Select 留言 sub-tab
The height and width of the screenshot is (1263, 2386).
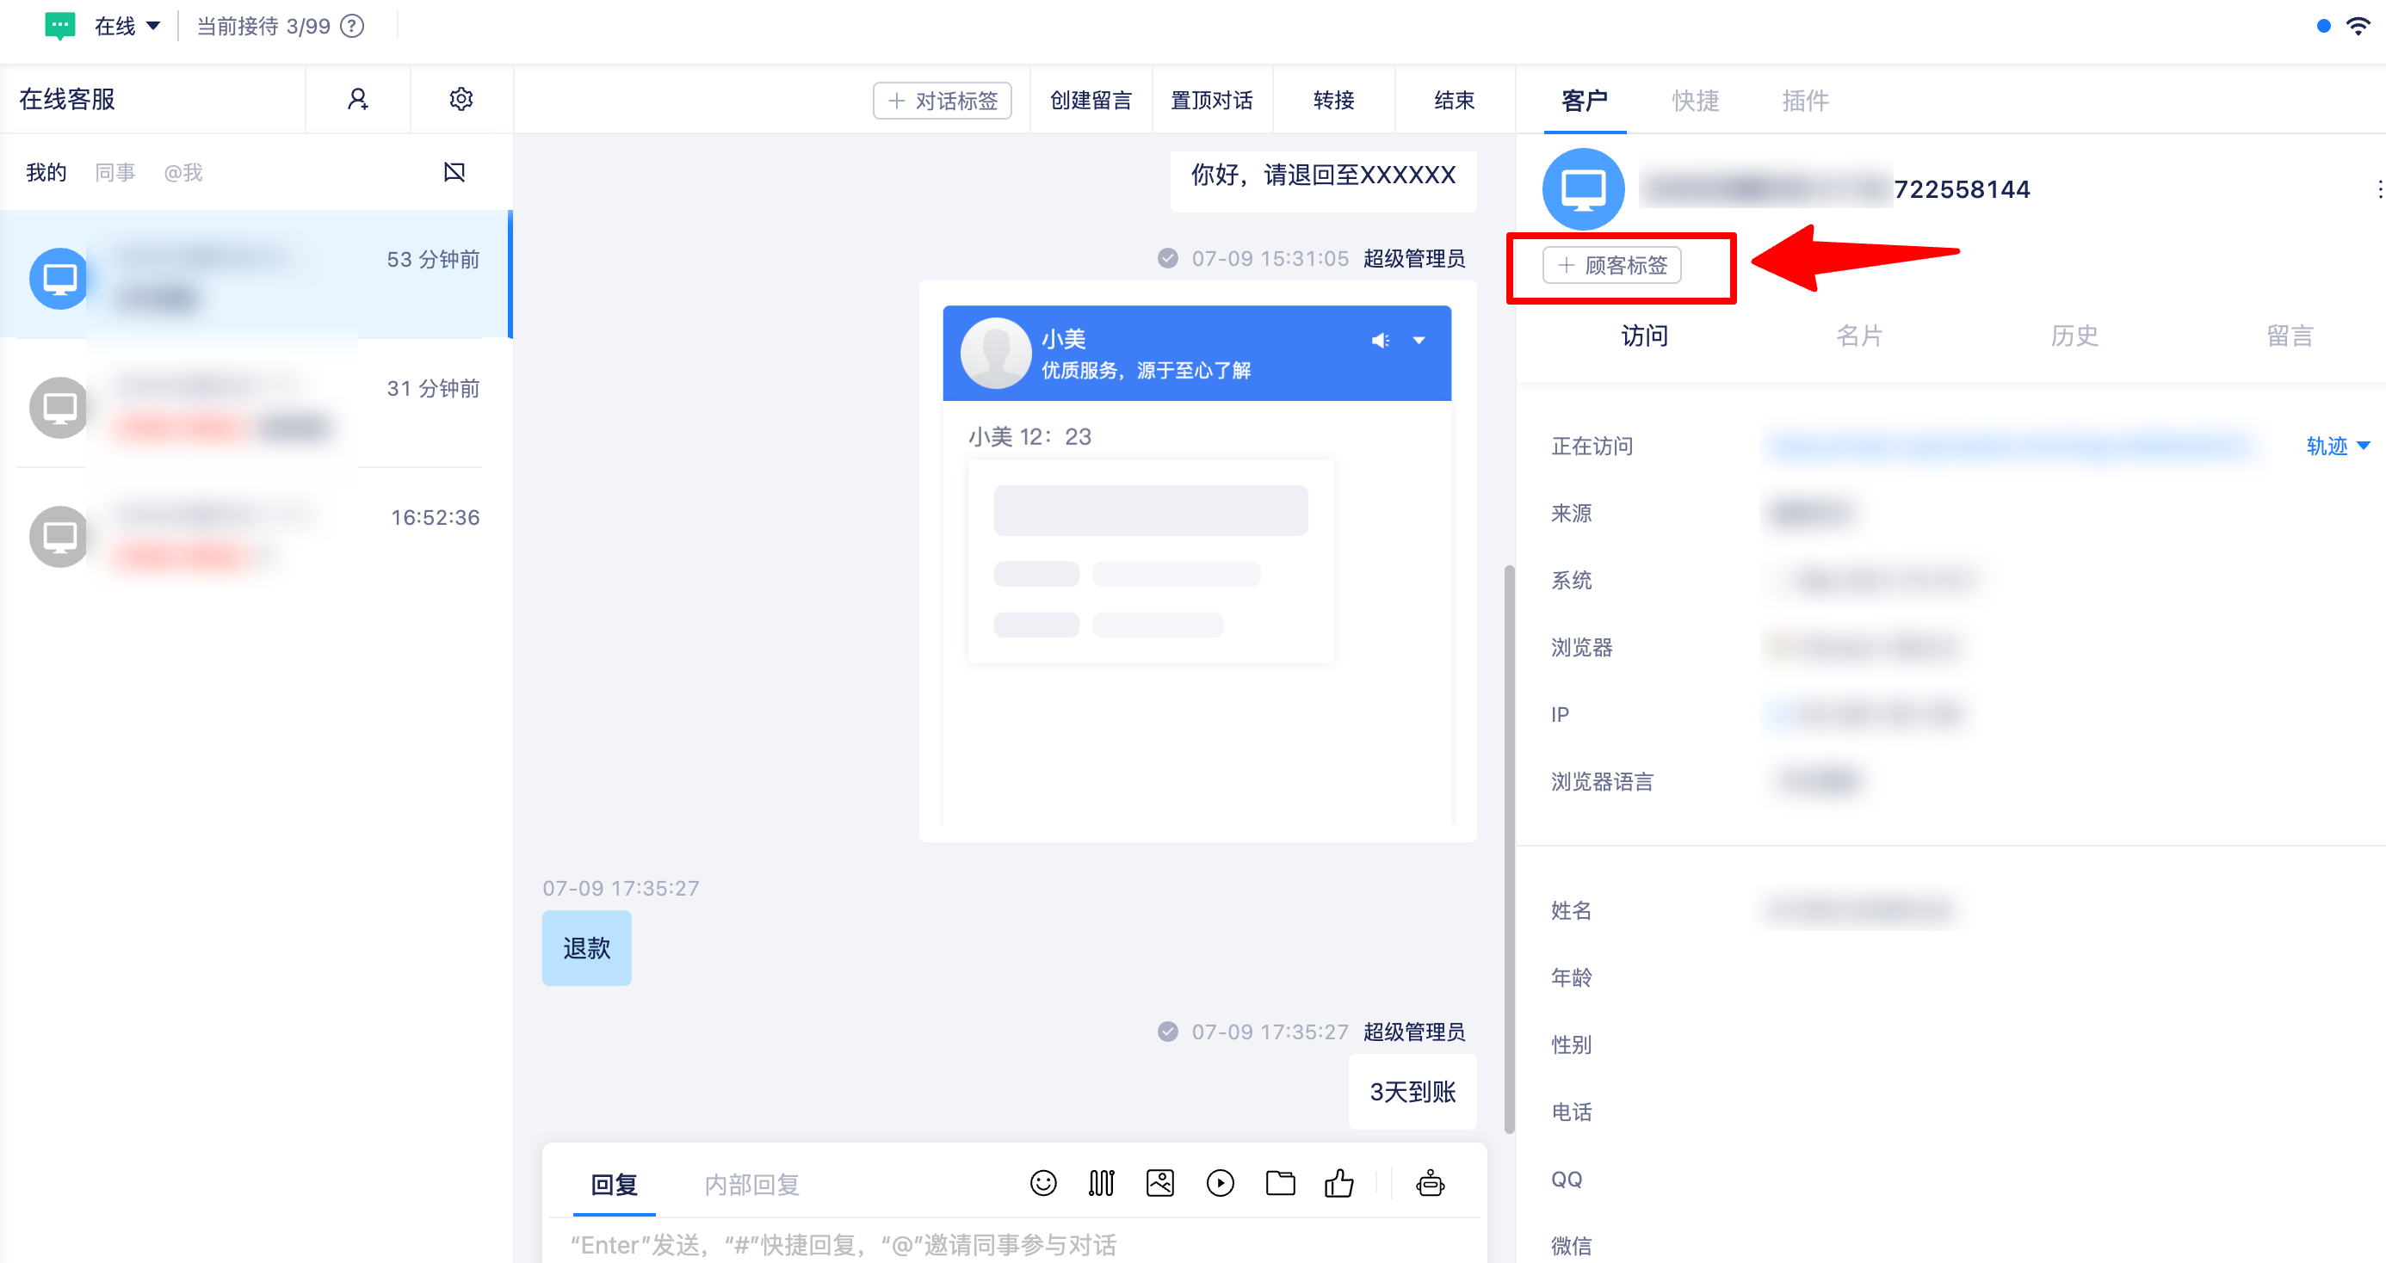[x=2290, y=336]
